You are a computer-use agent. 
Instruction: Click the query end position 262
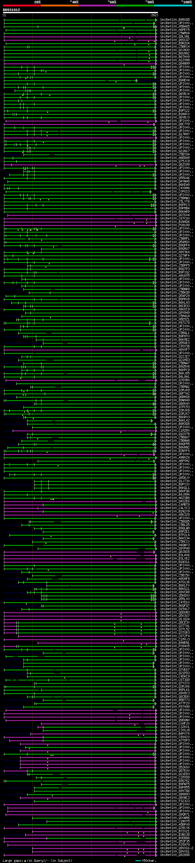(154, 15)
